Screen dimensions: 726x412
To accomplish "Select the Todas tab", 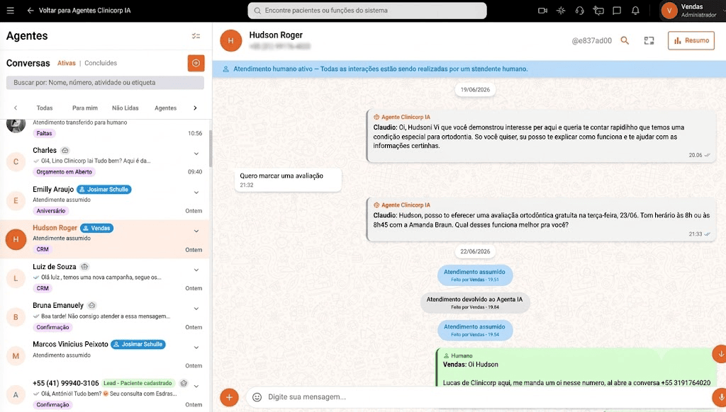I will coord(45,108).
